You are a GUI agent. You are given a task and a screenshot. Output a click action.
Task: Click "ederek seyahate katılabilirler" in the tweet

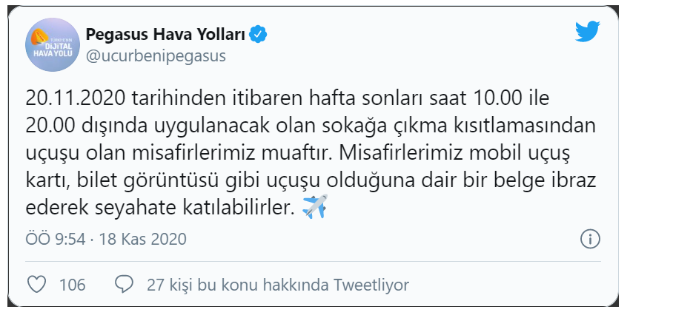point(160,208)
